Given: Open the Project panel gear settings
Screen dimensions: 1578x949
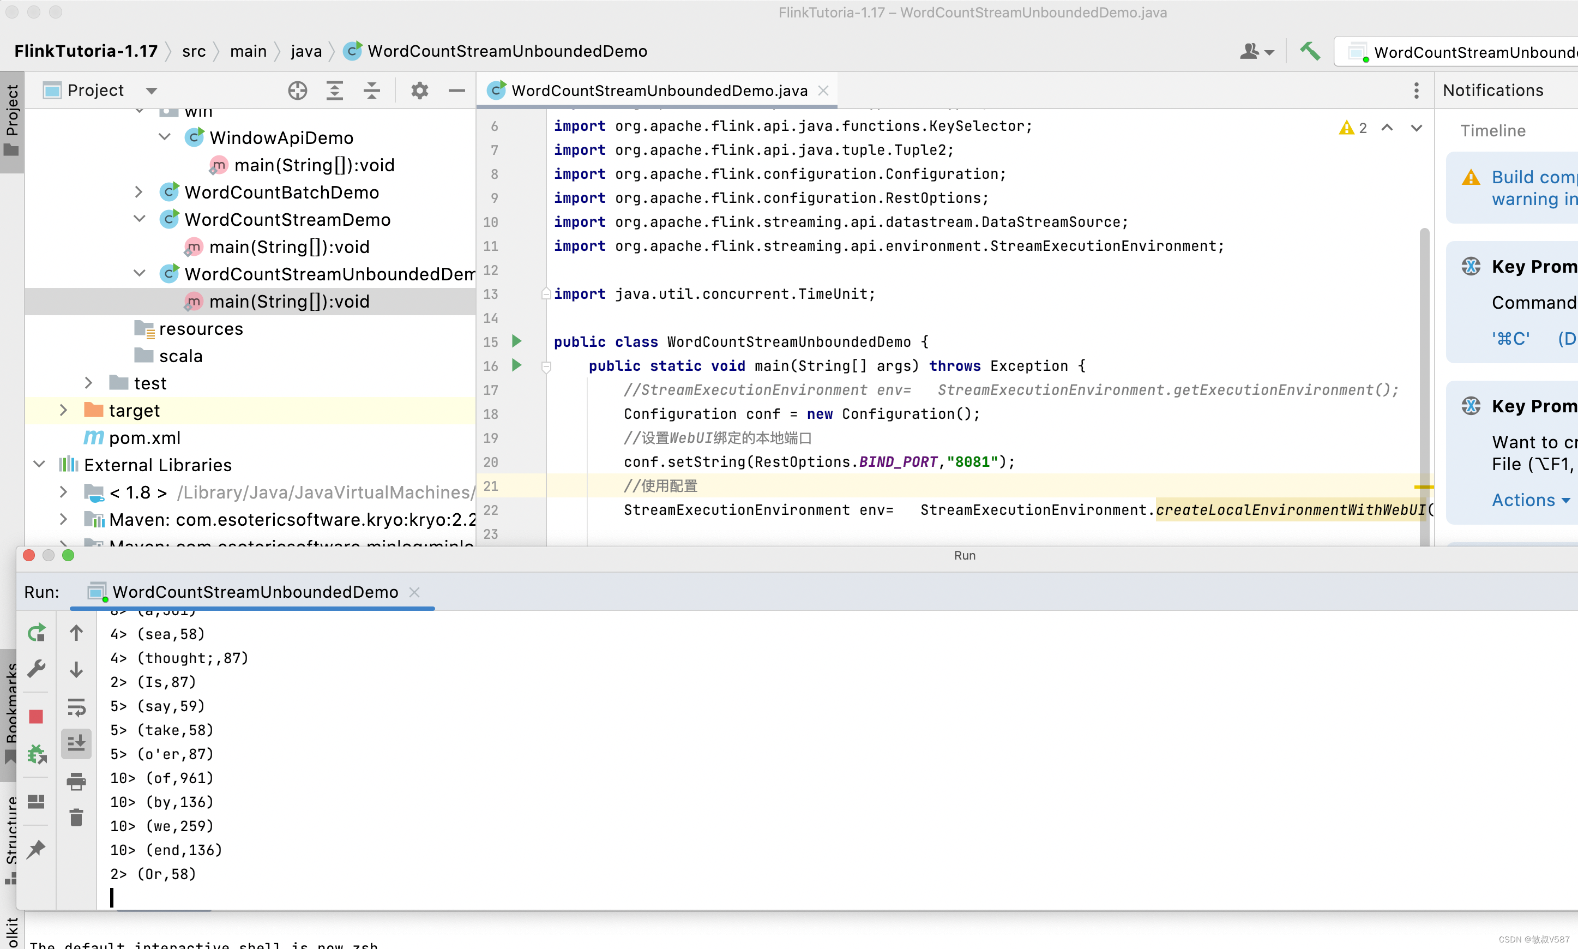Looking at the screenshot, I should 419,90.
